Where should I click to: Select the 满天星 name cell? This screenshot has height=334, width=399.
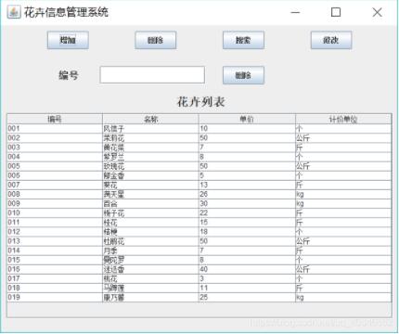coord(150,194)
